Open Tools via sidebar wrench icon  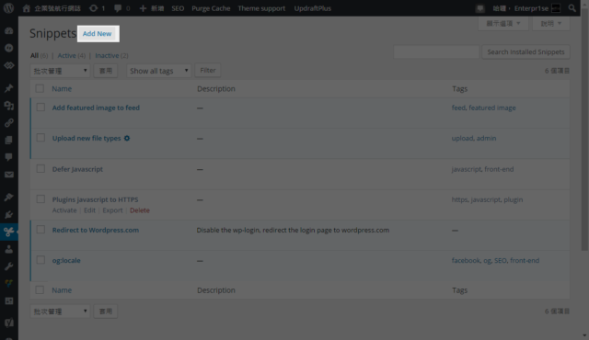pos(8,266)
